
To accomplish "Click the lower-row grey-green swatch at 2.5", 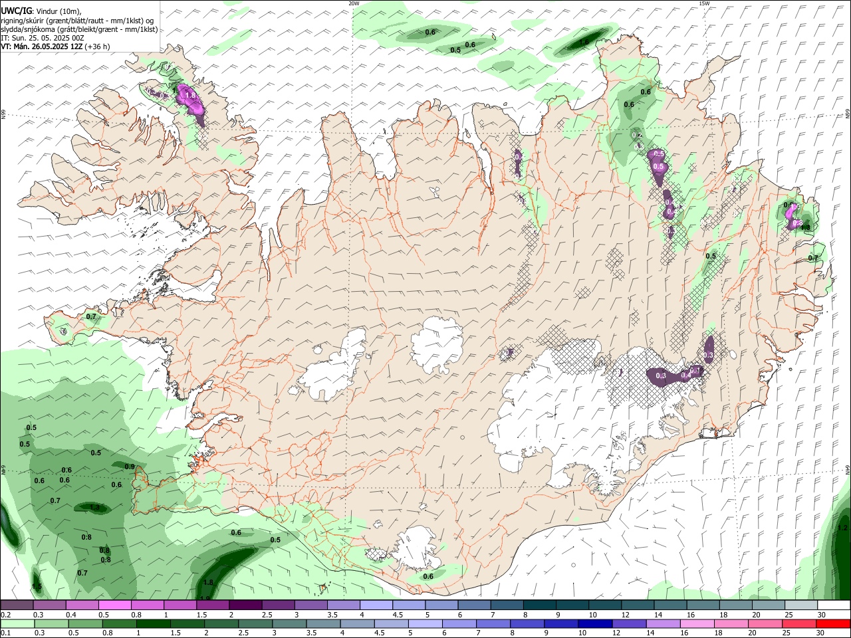I will pos(255,623).
